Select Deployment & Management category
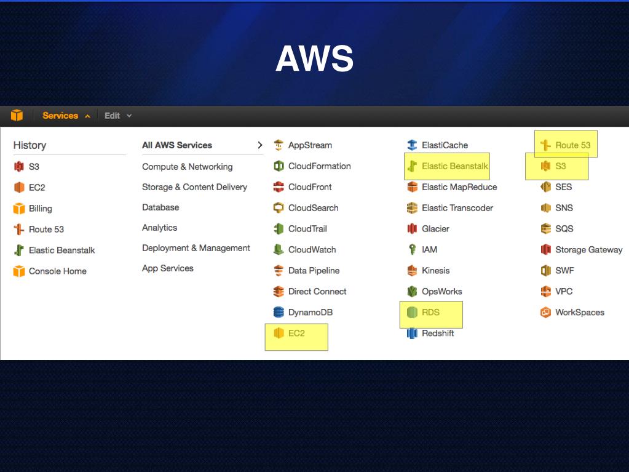This screenshot has height=472, width=629. tap(196, 248)
